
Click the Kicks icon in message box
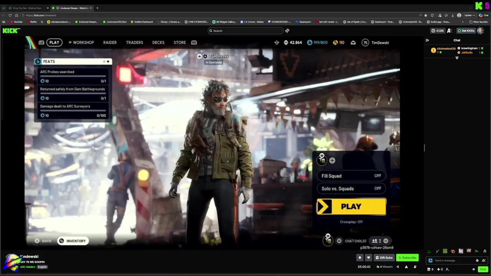pyautogui.click(x=484, y=261)
